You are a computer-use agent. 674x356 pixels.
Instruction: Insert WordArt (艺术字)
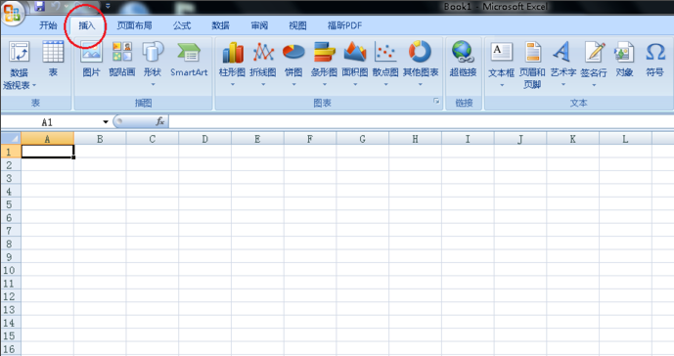click(563, 64)
